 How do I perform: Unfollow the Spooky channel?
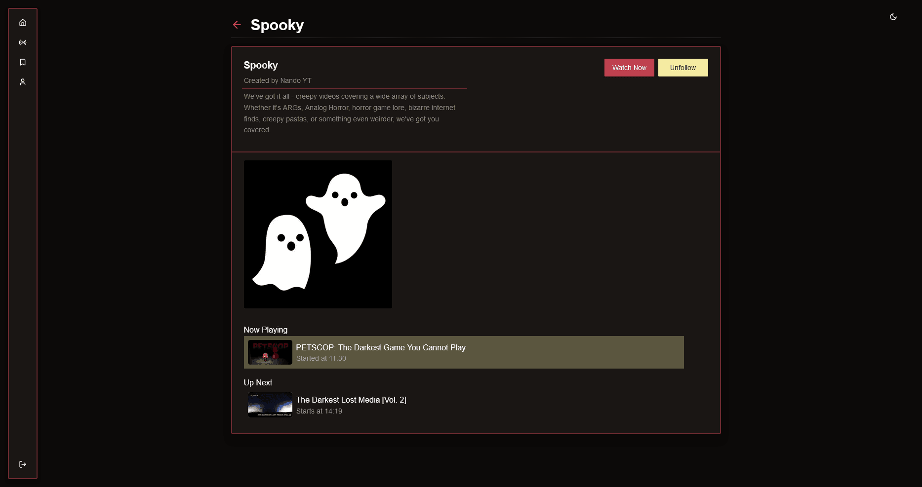pyautogui.click(x=682, y=68)
